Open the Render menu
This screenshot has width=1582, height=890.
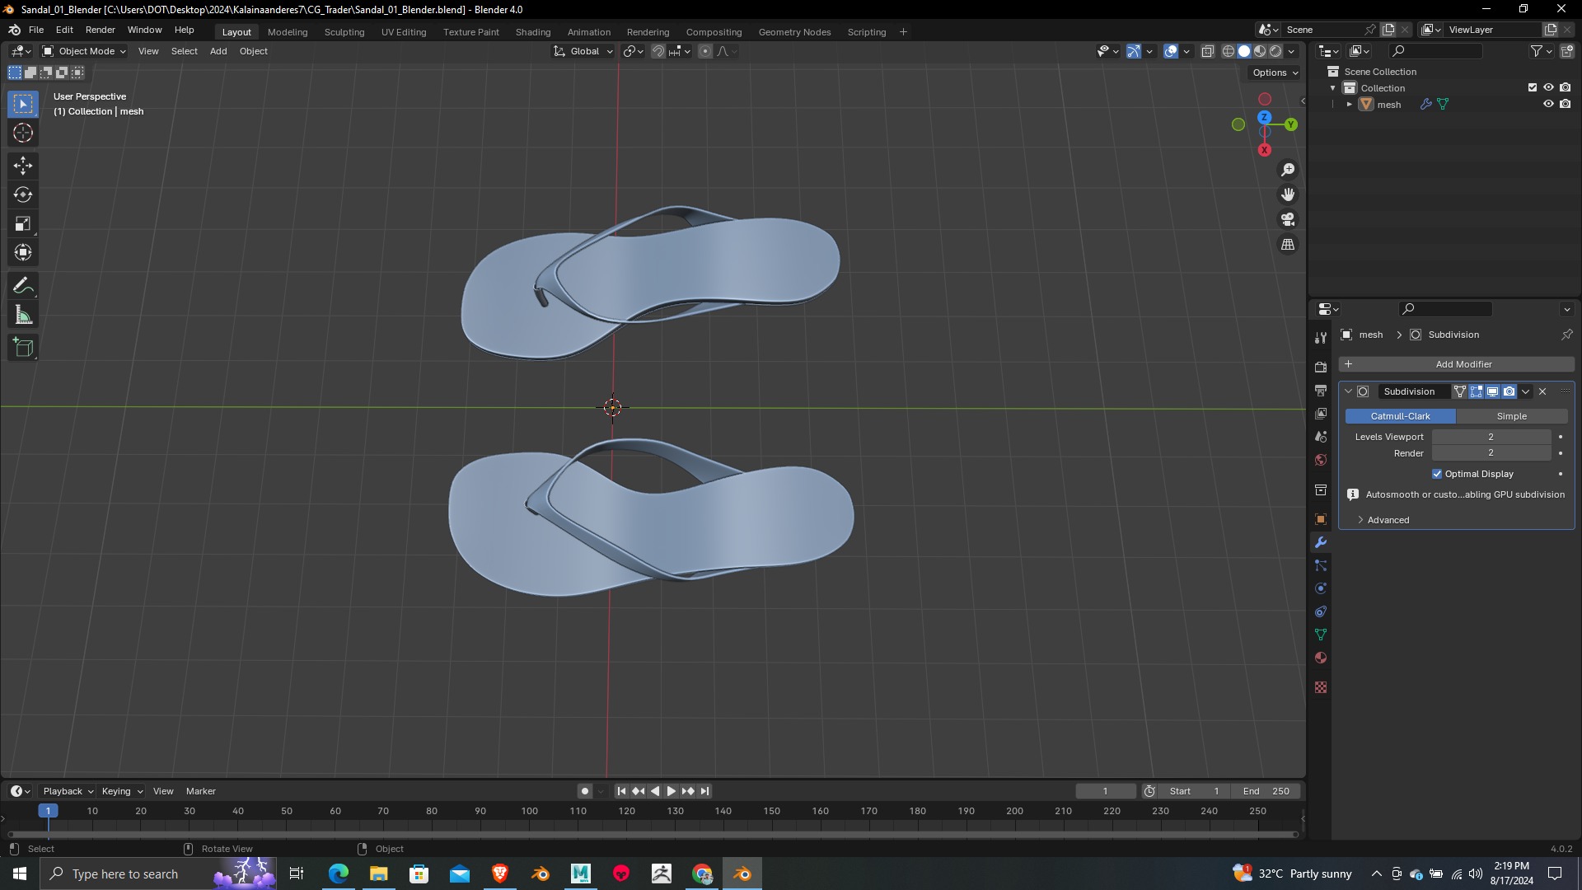coord(101,30)
